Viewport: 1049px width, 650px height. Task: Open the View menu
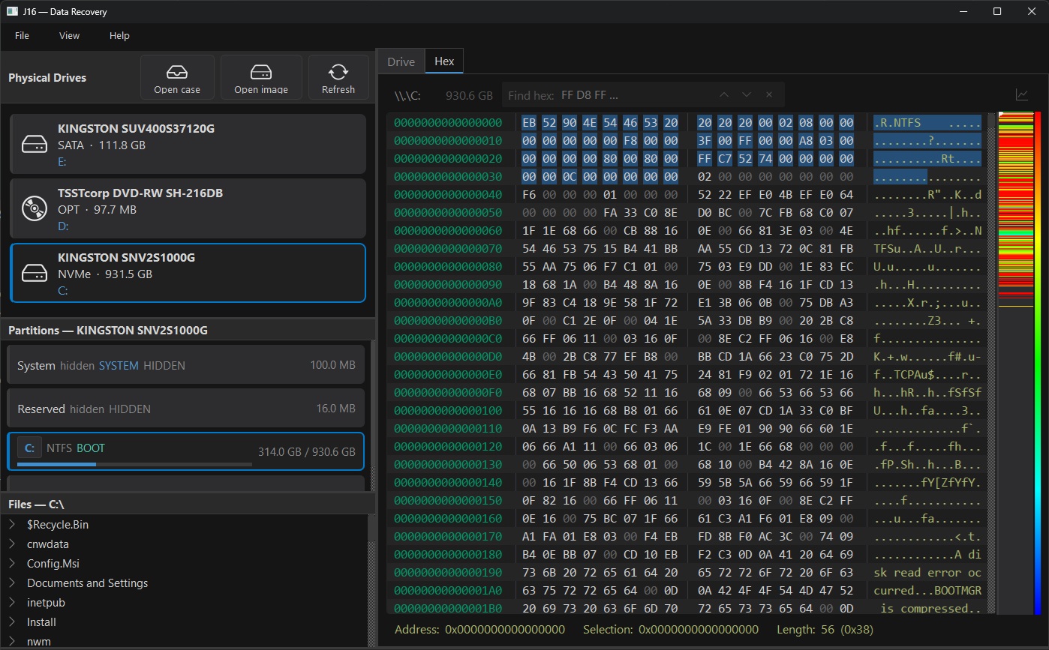[69, 35]
